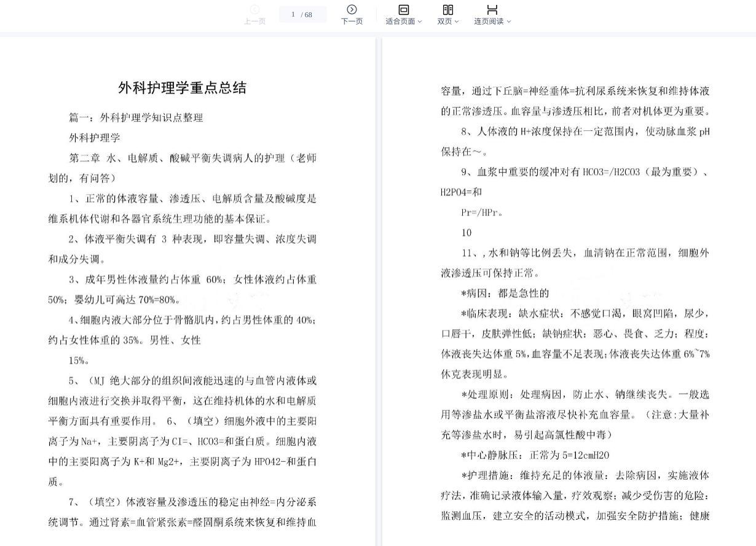The width and height of the screenshot is (756, 546).
Task: Click the *中心静脉压 line on right page
Action: [535, 455]
